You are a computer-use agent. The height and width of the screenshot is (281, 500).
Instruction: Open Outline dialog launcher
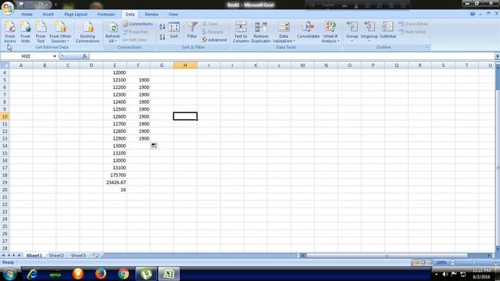[x=427, y=47]
